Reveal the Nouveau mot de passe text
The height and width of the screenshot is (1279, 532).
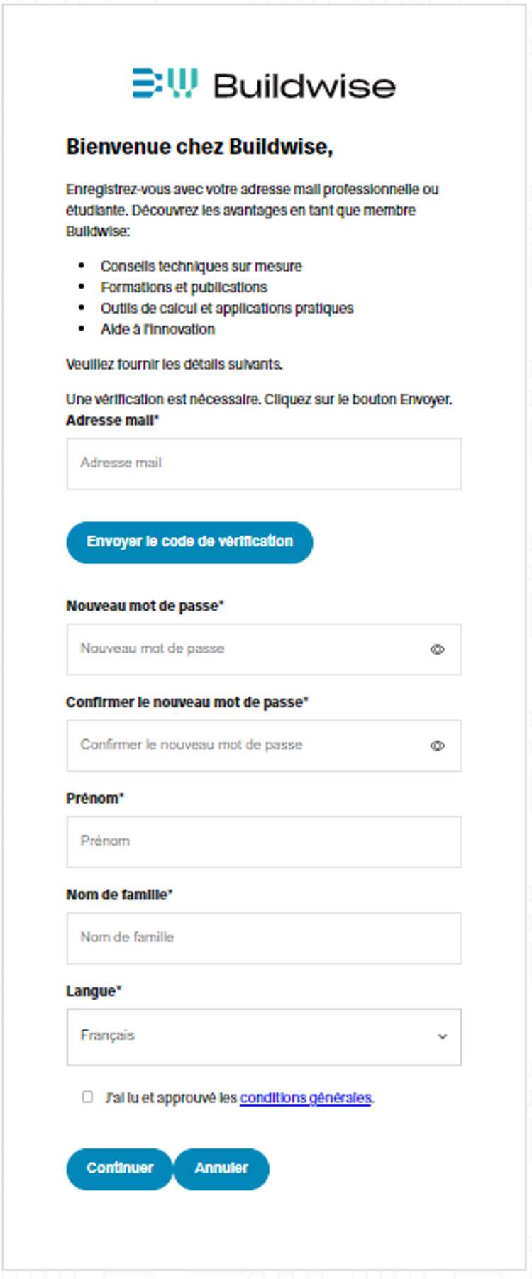pyautogui.click(x=438, y=649)
